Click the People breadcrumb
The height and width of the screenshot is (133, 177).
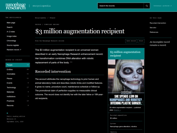52,18
